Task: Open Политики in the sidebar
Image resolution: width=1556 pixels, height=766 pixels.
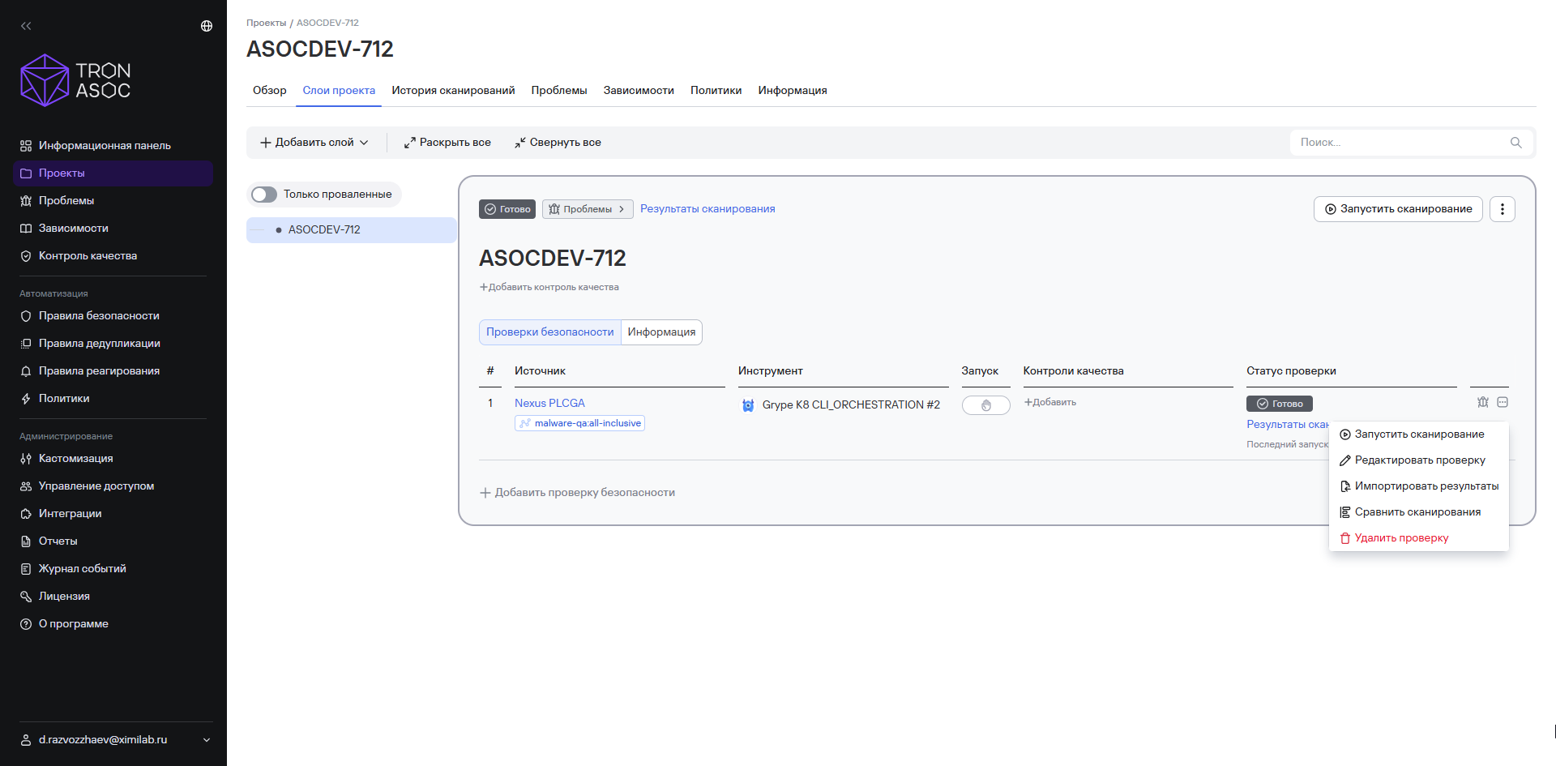Action: pos(113,398)
